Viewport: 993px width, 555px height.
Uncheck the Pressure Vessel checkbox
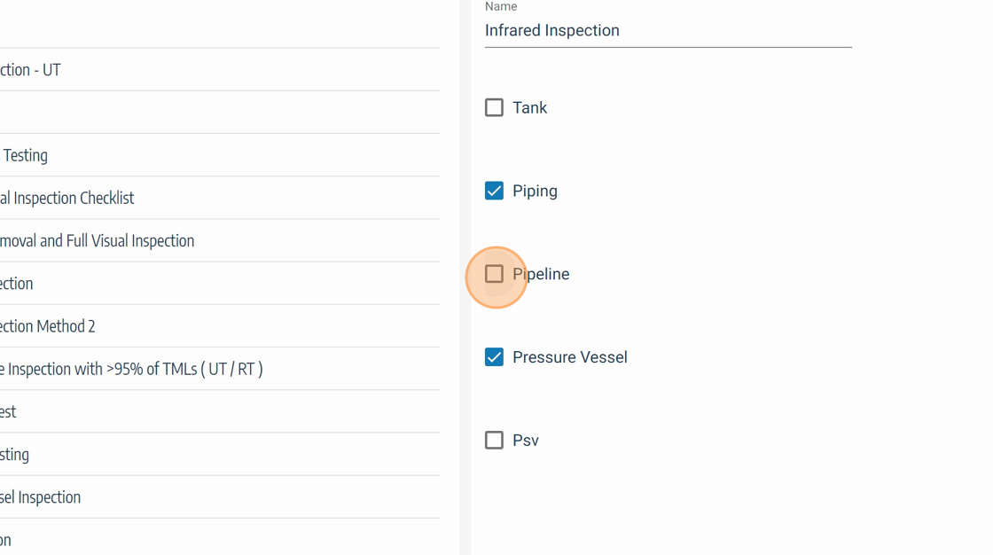click(494, 357)
